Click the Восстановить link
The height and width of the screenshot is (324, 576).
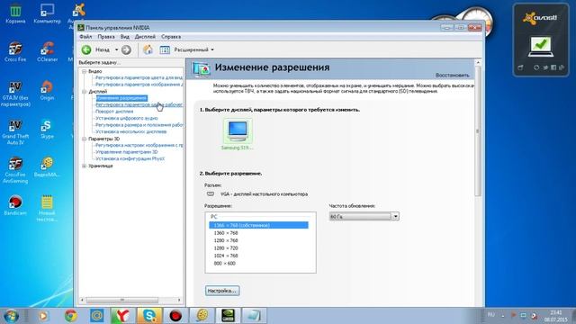(x=452, y=75)
